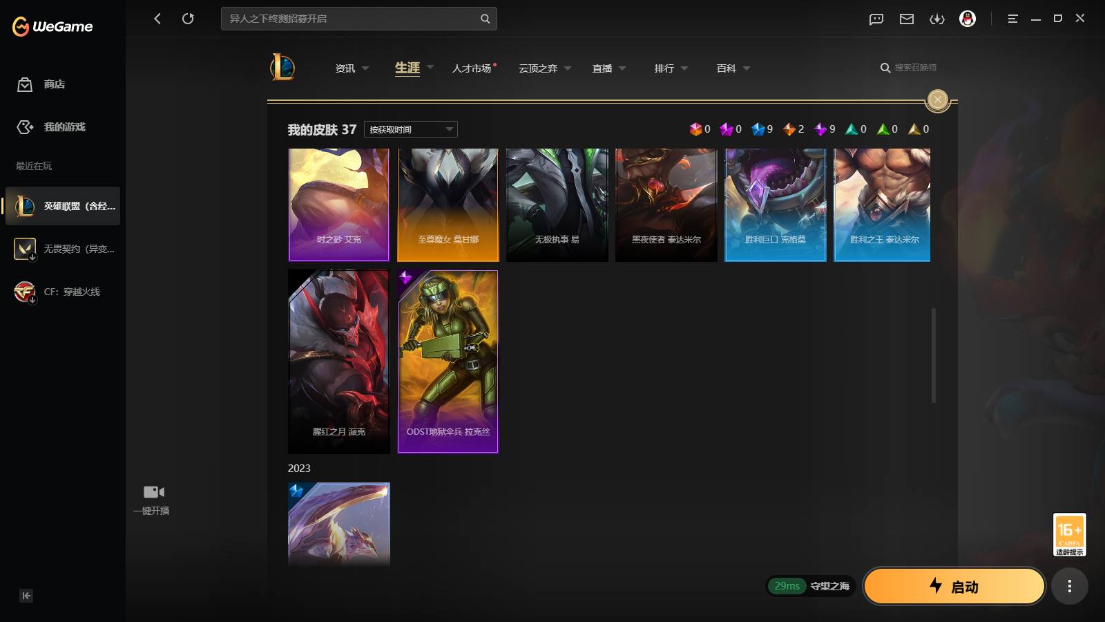Open the three-dot more options button
This screenshot has width=1105, height=622.
pyautogui.click(x=1070, y=586)
